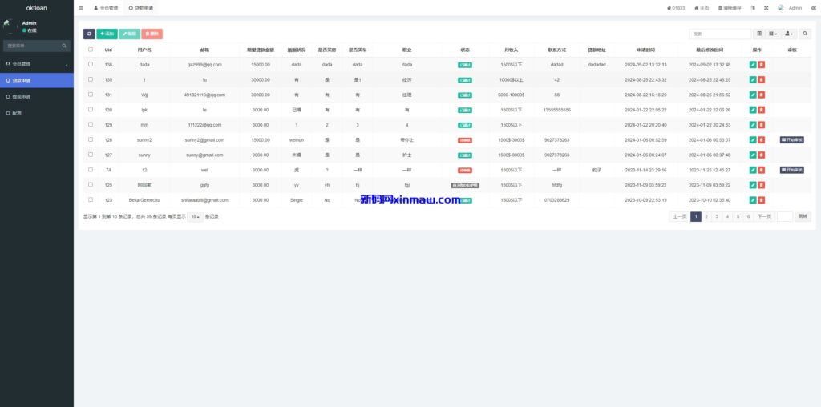Screen dimensions: 821x407
Task: Switch to the 会员管理 top tab
Action: coord(106,8)
